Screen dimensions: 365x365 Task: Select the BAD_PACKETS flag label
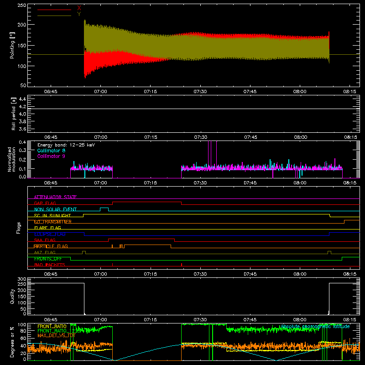pos(50,265)
